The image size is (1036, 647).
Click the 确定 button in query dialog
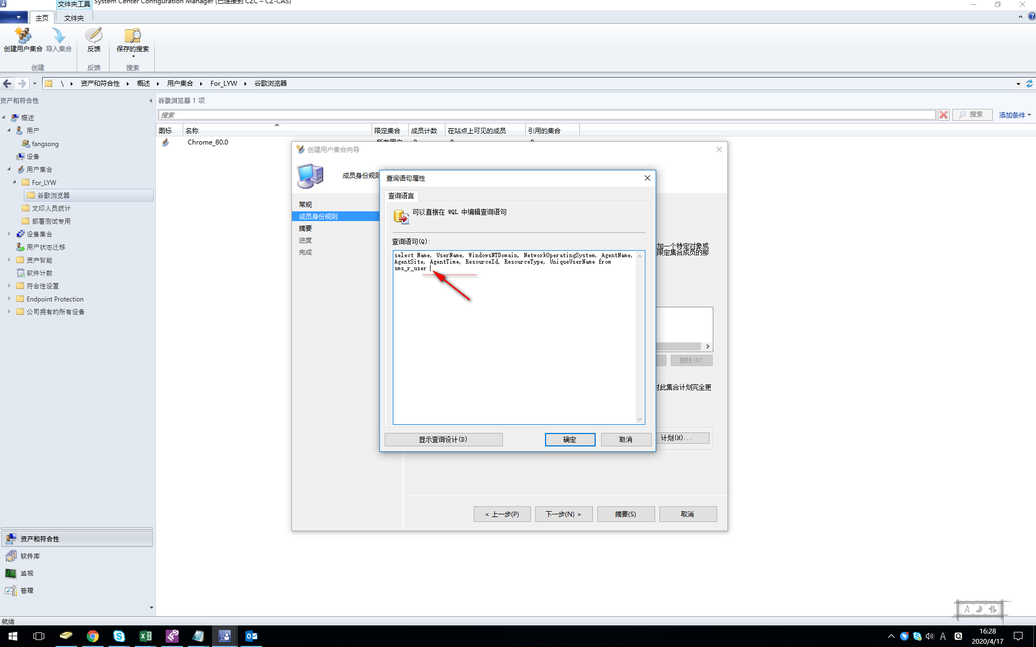click(x=570, y=439)
